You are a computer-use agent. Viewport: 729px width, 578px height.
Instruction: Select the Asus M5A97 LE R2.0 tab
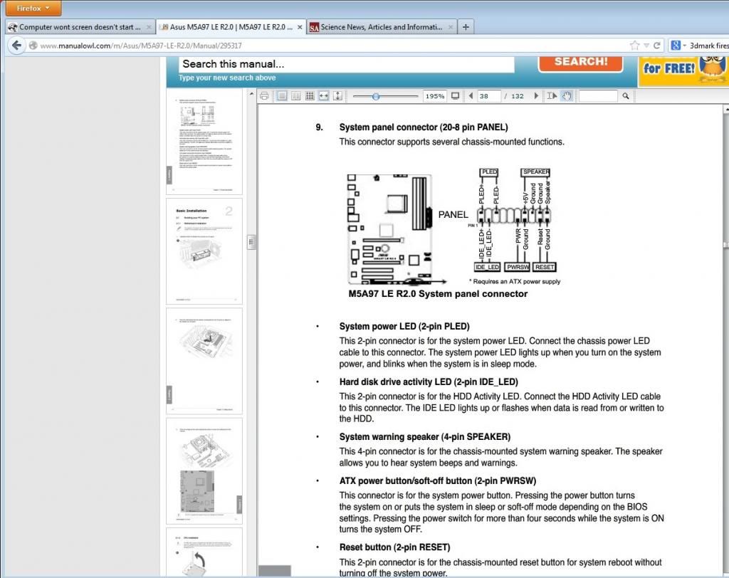point(231,27)
